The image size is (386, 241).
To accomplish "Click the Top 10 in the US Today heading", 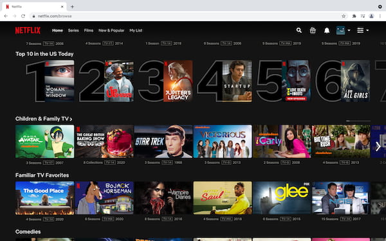I will pyautogui.click(x=44, y=54).
